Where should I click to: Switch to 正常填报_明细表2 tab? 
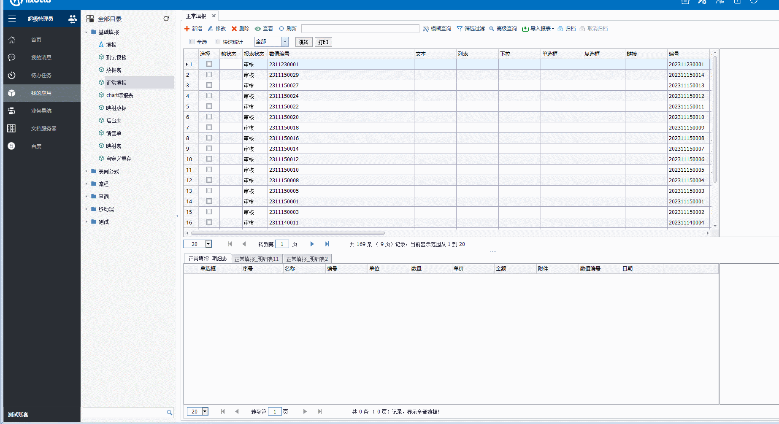(307, 259)
